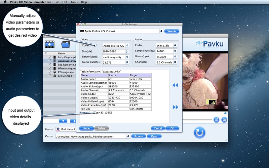269x168 pixels.
Task: Confirm with the OK button
Action: point(172,128)
